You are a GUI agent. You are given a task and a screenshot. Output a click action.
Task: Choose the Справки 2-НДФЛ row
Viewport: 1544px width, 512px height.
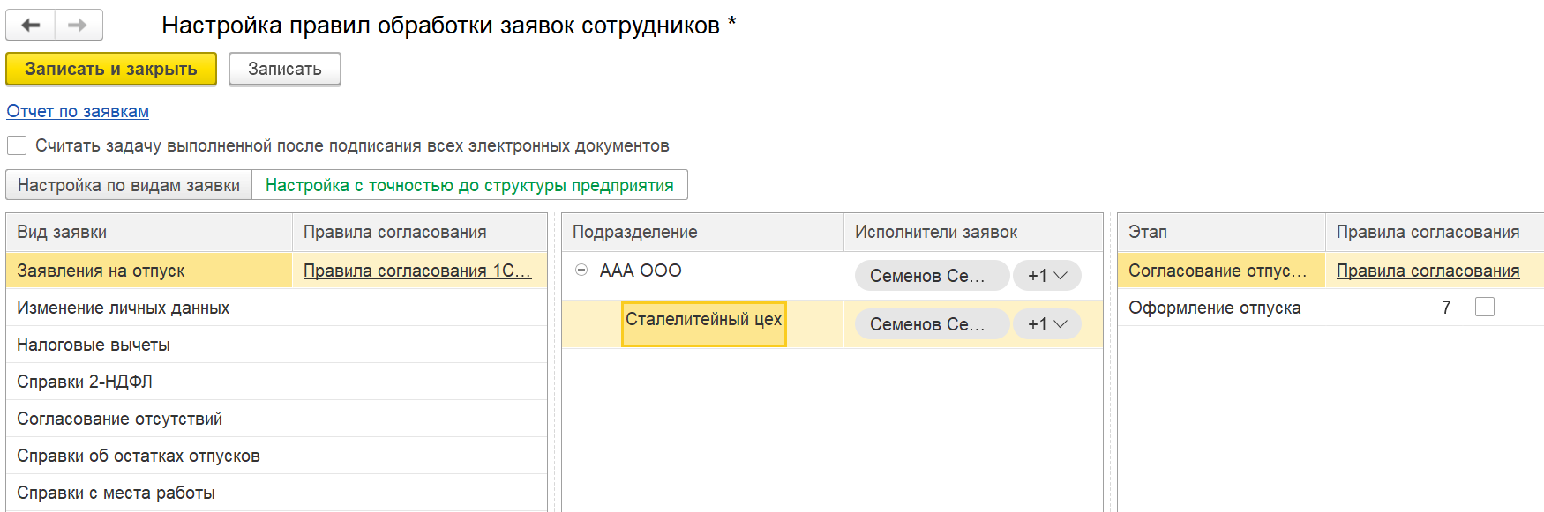[x=85, y=382]
